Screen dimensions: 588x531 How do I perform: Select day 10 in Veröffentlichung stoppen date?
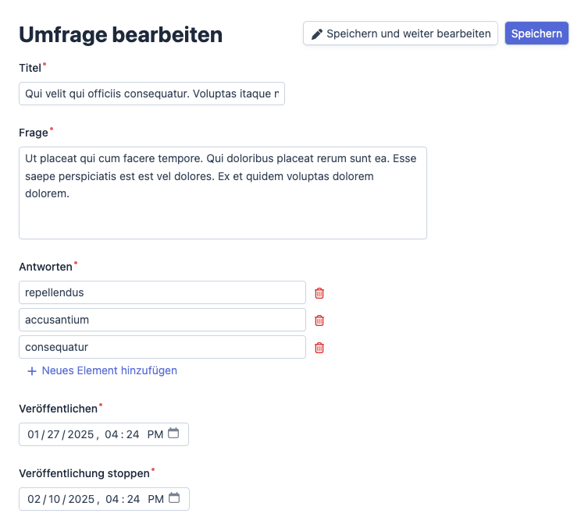53,499
